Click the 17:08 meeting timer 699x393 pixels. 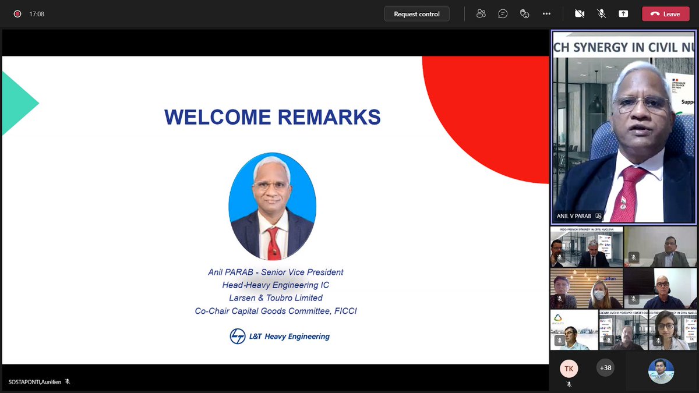[x=37, y=14]
